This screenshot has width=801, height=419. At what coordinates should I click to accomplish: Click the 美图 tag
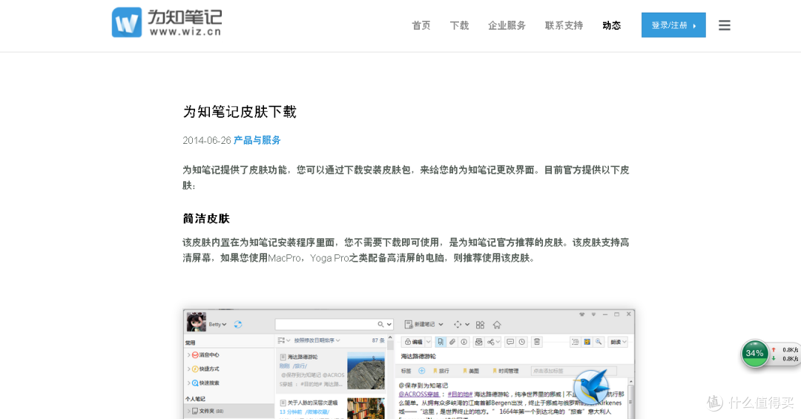[472, 371]
